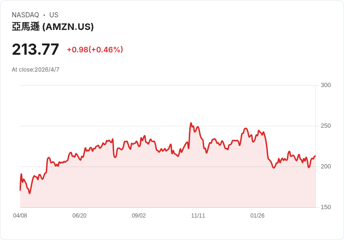The image size is (344, 240).
Task: Click the highest peak of the price line
Action: 191,123
